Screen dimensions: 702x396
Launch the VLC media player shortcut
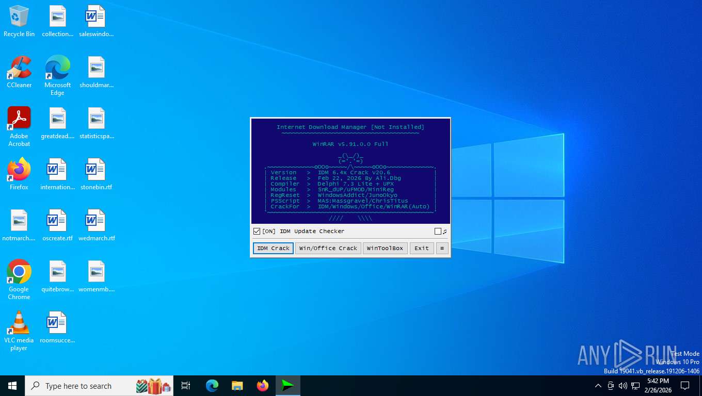click(x=19, y=331)
